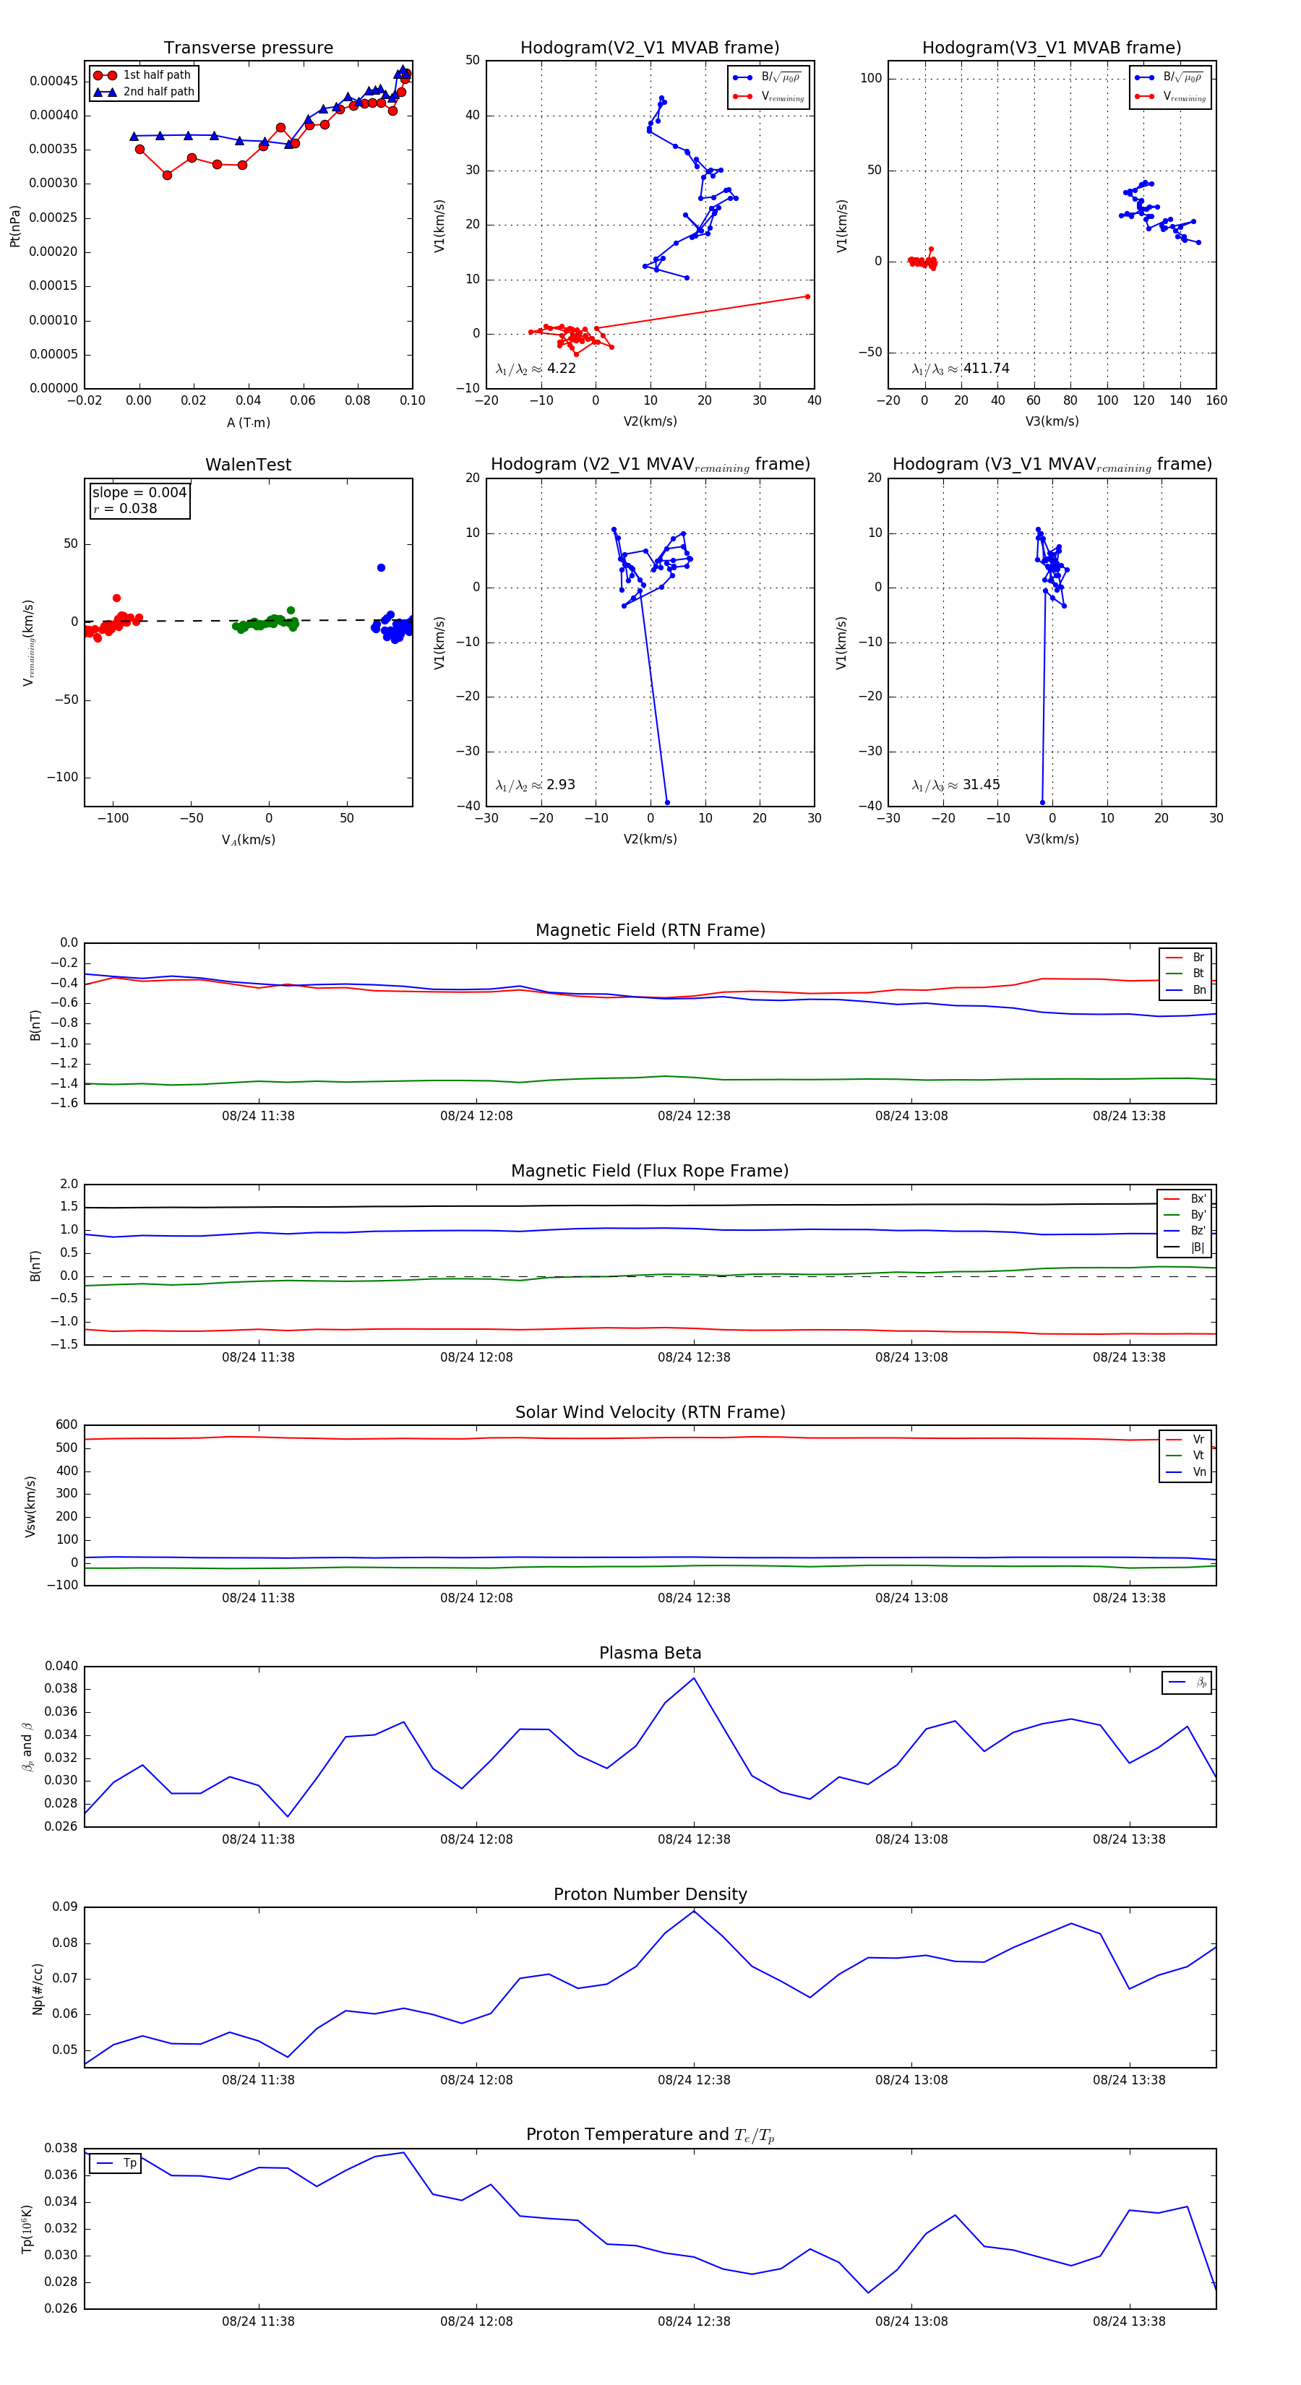Click "Magnetic Field (Flux Rope Frame)" title
The width and height of the screenshot is (1301, 2385).
point(650,1172)
